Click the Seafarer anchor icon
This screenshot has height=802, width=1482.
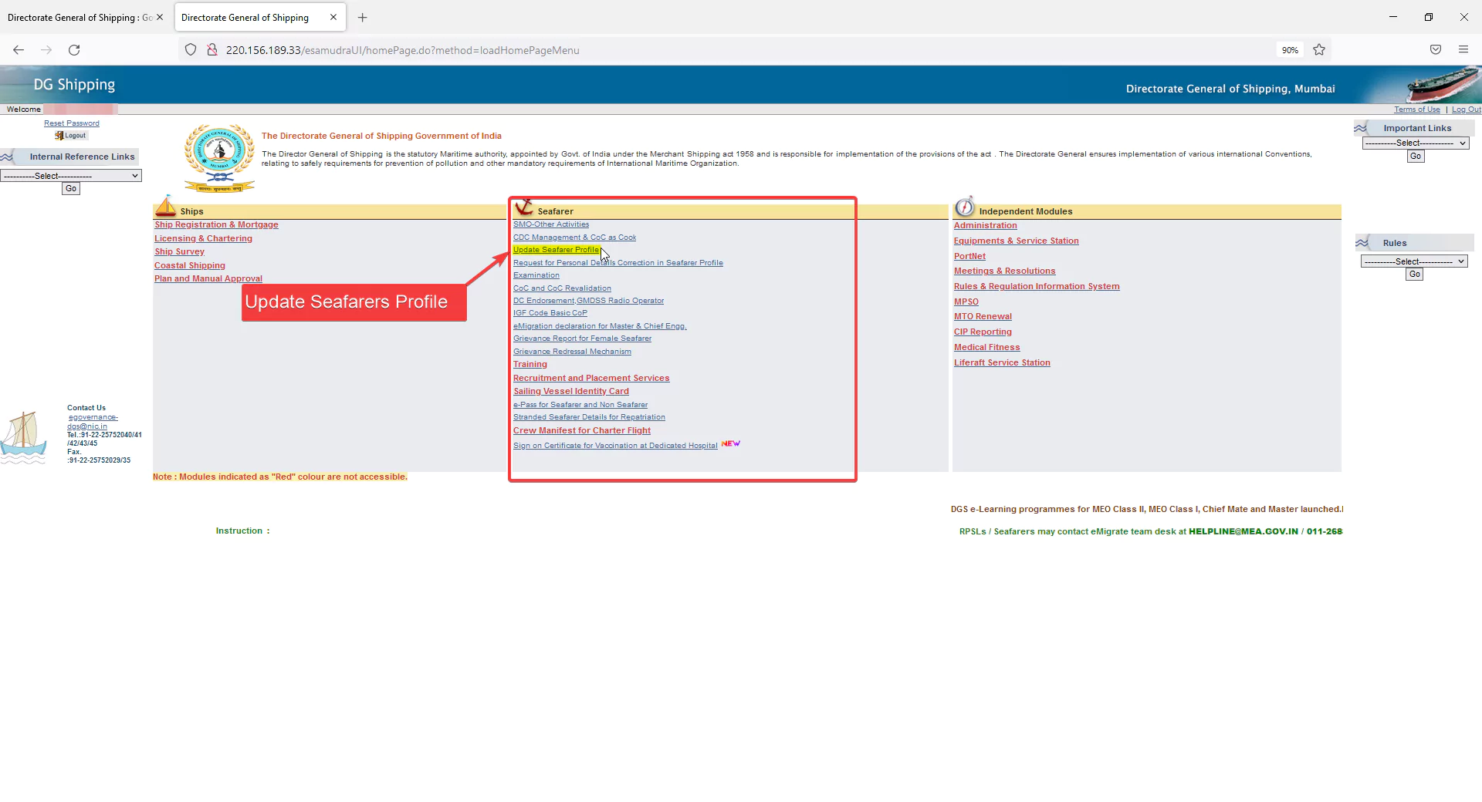click(x=524, y=207)
